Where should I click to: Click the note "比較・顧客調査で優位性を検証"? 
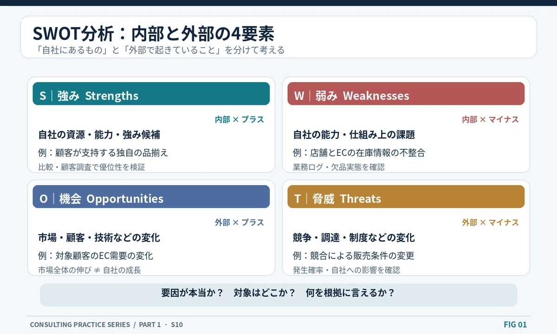point(91,167)
